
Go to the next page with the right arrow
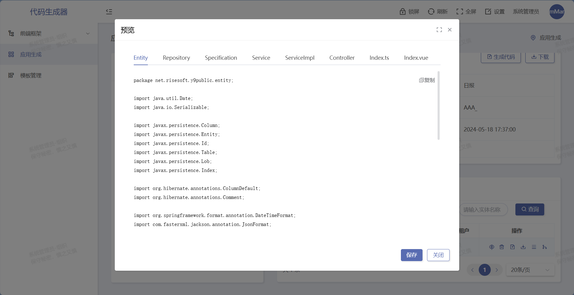pyautogui.click(x=497, y=270)
